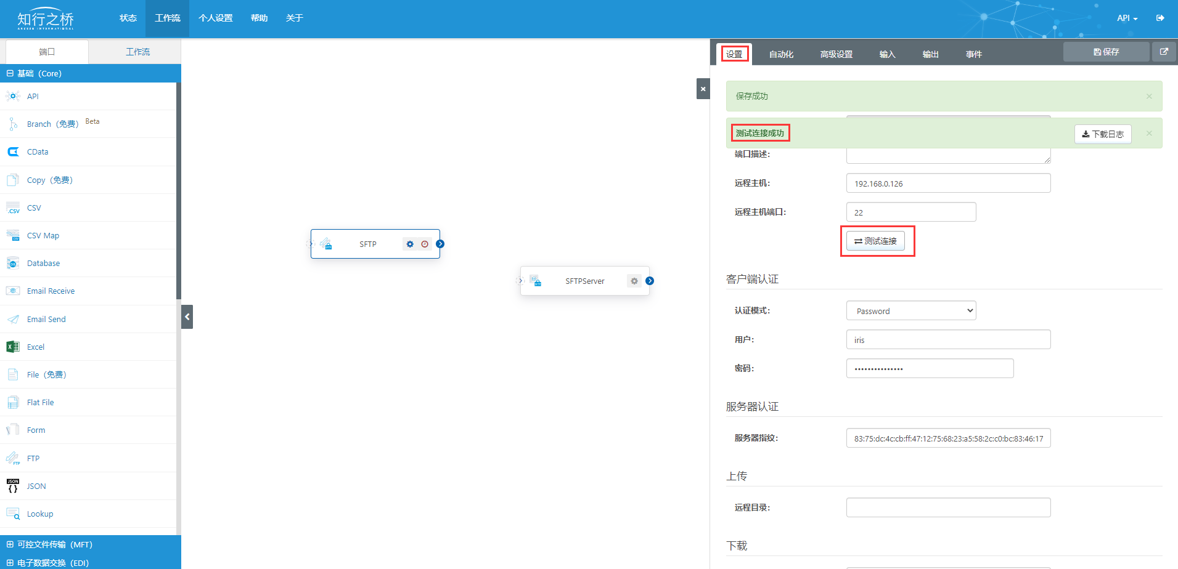The height and width of the screenshot is (569, 1178).
Task: Expand the 可控文件传输 (MFT) section
Action: pyautogui.click(x=49, y=544)
